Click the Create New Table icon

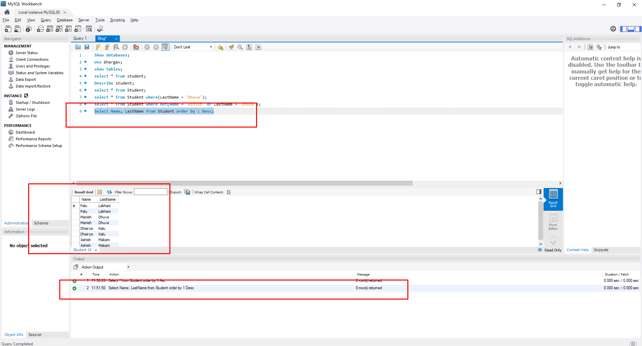[x=50, y=29]
